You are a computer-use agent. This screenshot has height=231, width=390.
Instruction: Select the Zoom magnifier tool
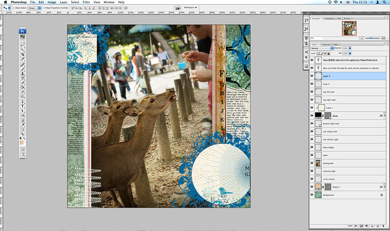pos(22,134)
